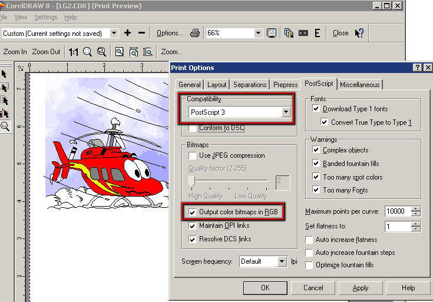Click the printer icon to print
Screen dimensions: 433x302
point(194,33)
